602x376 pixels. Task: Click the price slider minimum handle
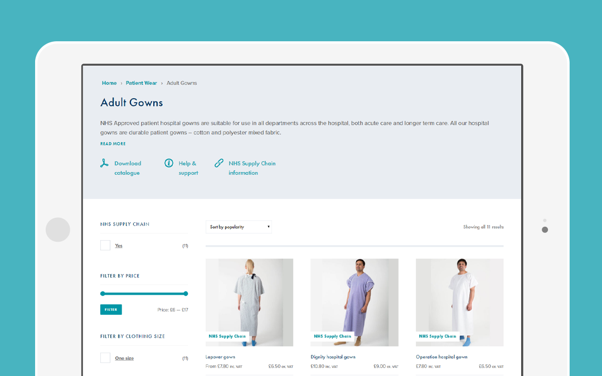tap(103, 294)
